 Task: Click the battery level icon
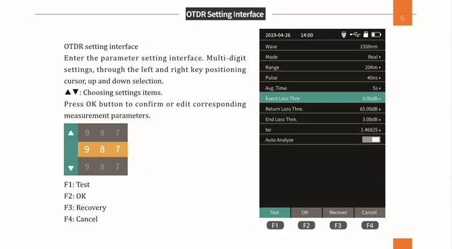[376, 34]
